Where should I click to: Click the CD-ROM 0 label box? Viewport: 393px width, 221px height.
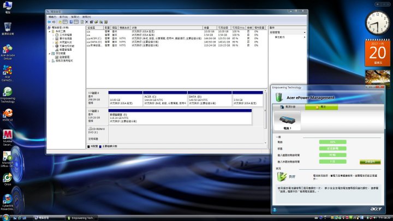tap(97, 134)
